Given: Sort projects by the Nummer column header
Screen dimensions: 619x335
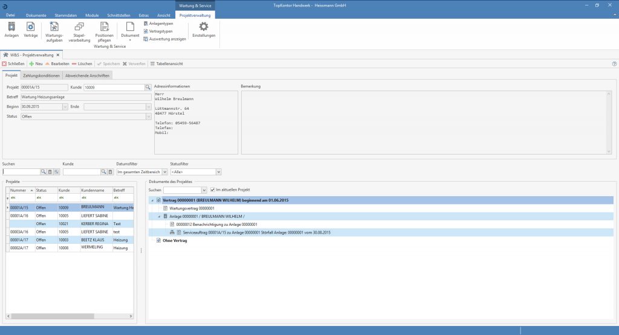Looking at the screenshot, I should pyautogui.click(x=21, y=190).
